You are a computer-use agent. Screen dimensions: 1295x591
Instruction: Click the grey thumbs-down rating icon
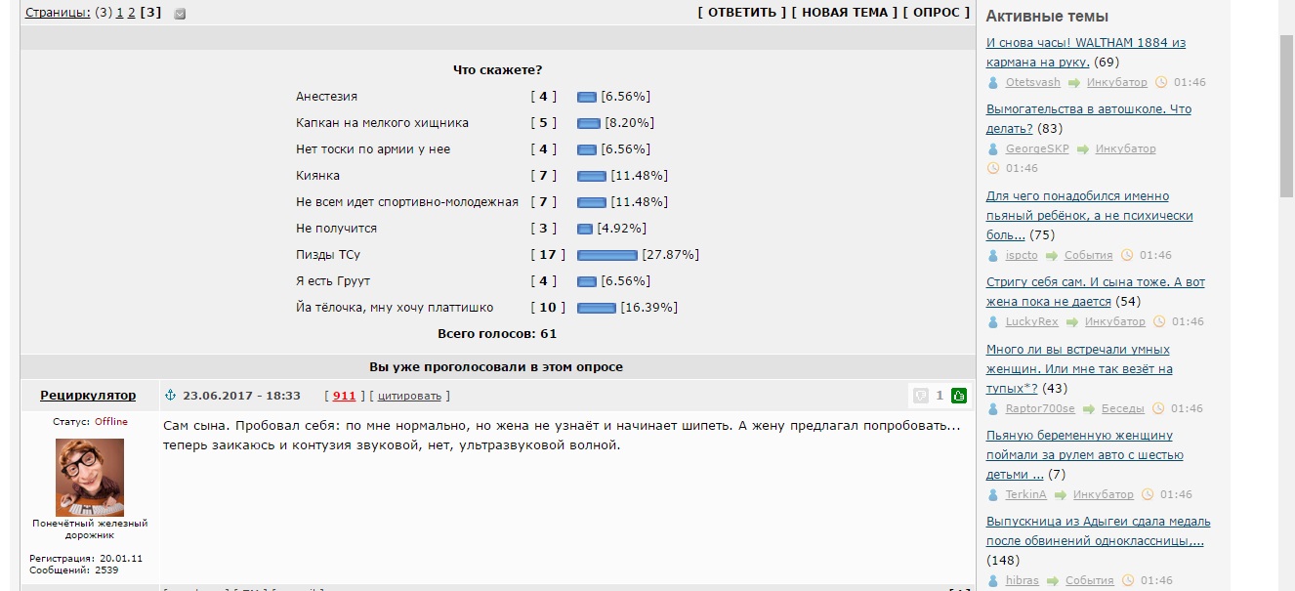point(920,396)
